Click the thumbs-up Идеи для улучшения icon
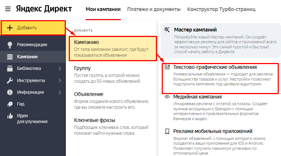This screenshot has height=156, width=281. click(x=10, y=116)
